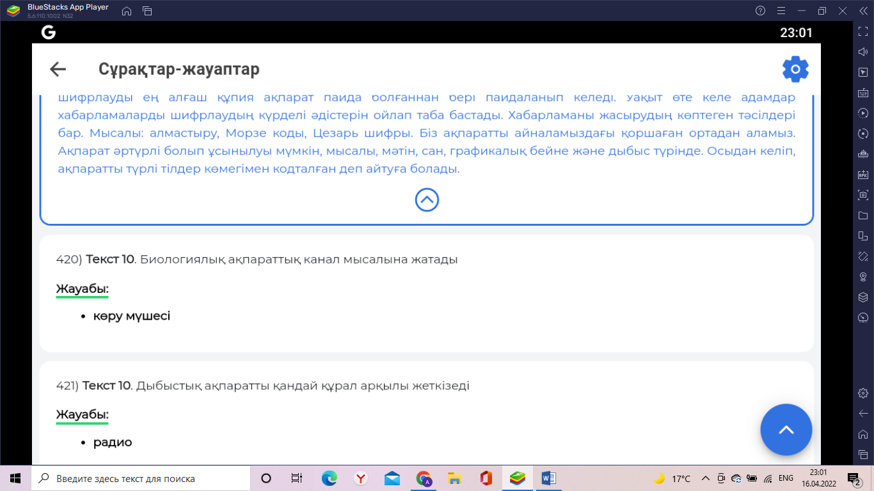Rotate the screen using the rotate icon
This screenshot has width=874, height=491.
click(x=862, y=256)
